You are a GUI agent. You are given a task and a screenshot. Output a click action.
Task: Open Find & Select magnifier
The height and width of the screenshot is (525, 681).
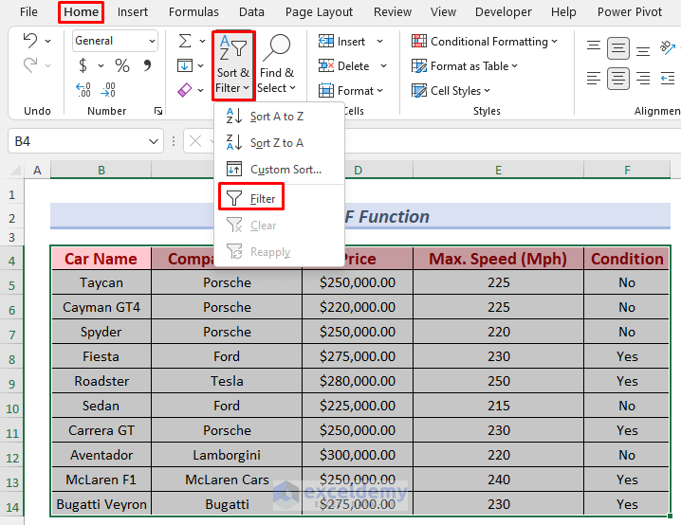(x=276, y=65)
